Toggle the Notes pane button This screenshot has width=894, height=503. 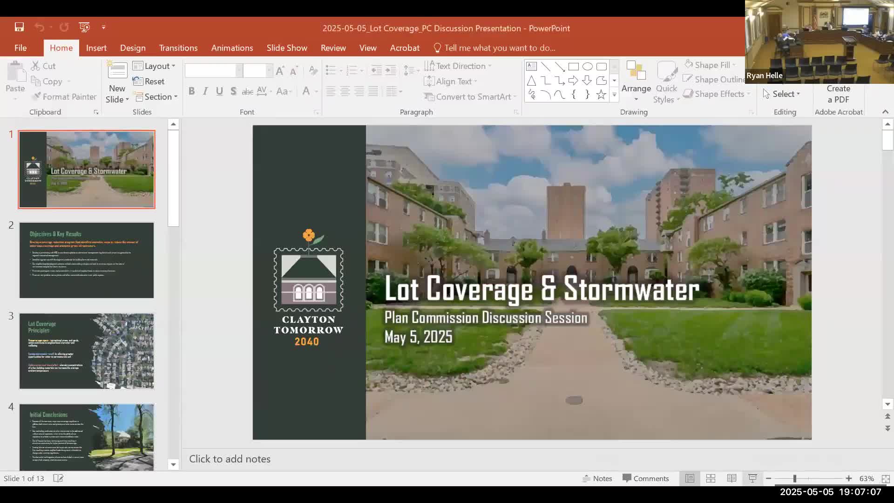pyautogui.click(x=597, y=478)
